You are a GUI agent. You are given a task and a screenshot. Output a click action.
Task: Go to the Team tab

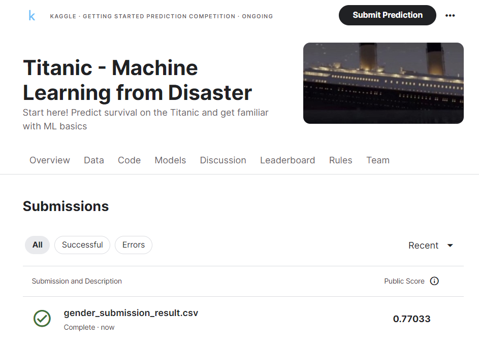378,160
